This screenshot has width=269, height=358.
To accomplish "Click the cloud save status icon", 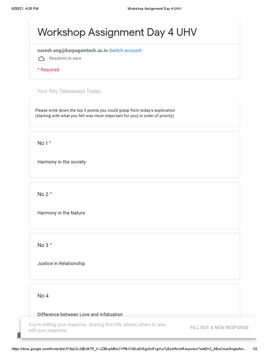I will tap(41, 59).
